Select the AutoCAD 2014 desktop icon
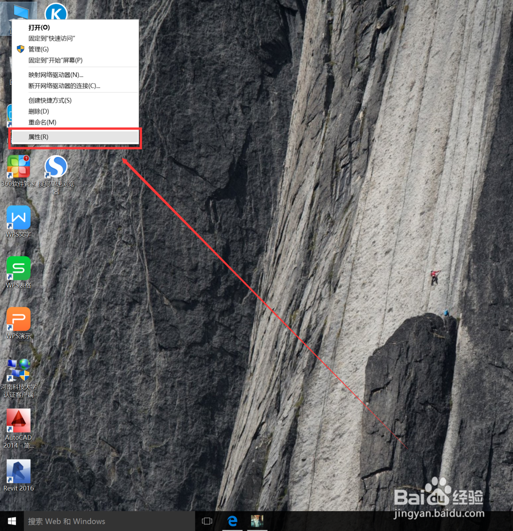513x531 pixels. coord(18,429)
